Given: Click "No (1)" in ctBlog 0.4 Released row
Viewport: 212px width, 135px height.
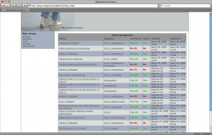Looking at the screenshot, I should (x=133, y=70).
